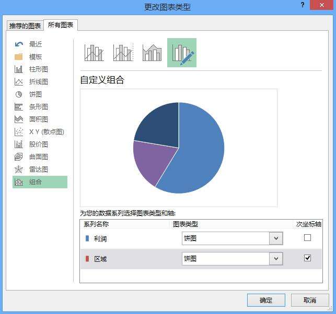Click the 饼图 combo box of 利润 row

233,238
